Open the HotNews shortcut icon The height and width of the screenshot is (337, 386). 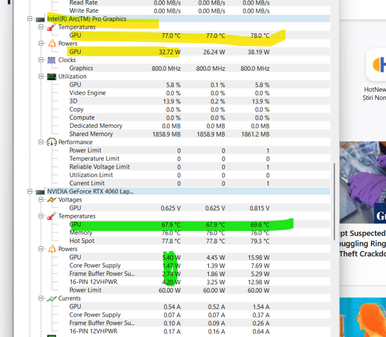pos(375,64)
